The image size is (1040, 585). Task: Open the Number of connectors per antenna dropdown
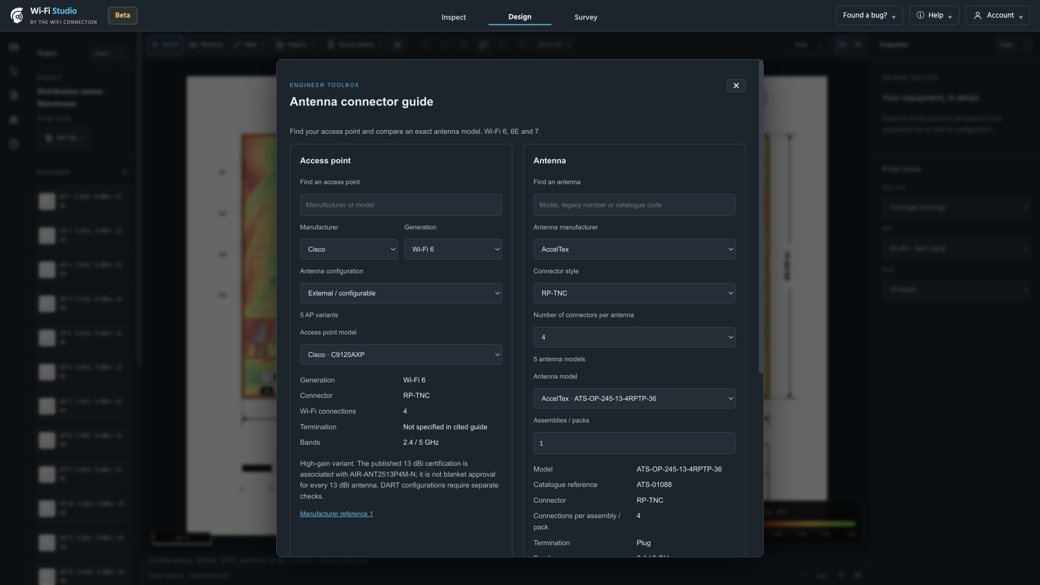(x=634, y=337)
